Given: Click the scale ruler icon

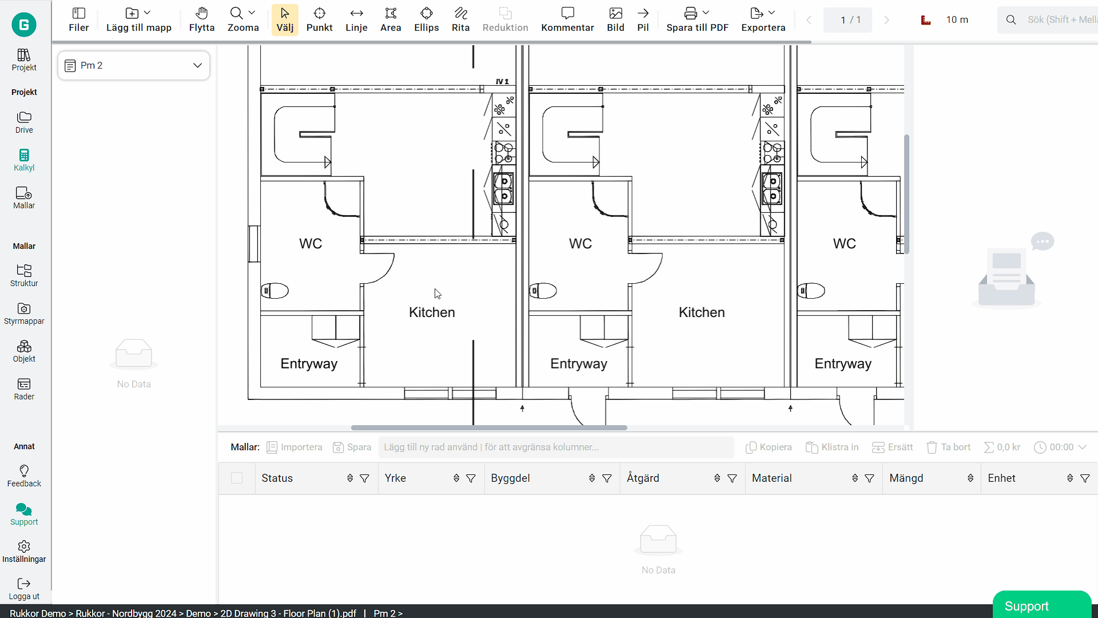Looking at the screenshot, I should point(926,20).
